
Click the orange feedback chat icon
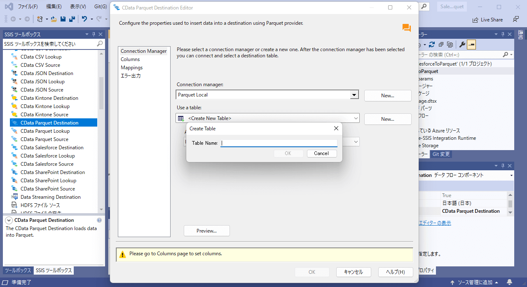pyautogui.click(x=407, y=28)
